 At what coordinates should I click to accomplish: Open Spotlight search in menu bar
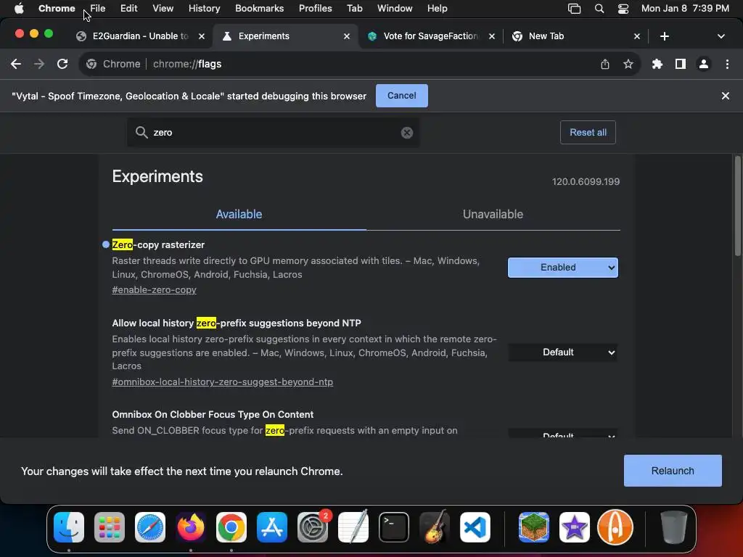(x=599, y=9)
